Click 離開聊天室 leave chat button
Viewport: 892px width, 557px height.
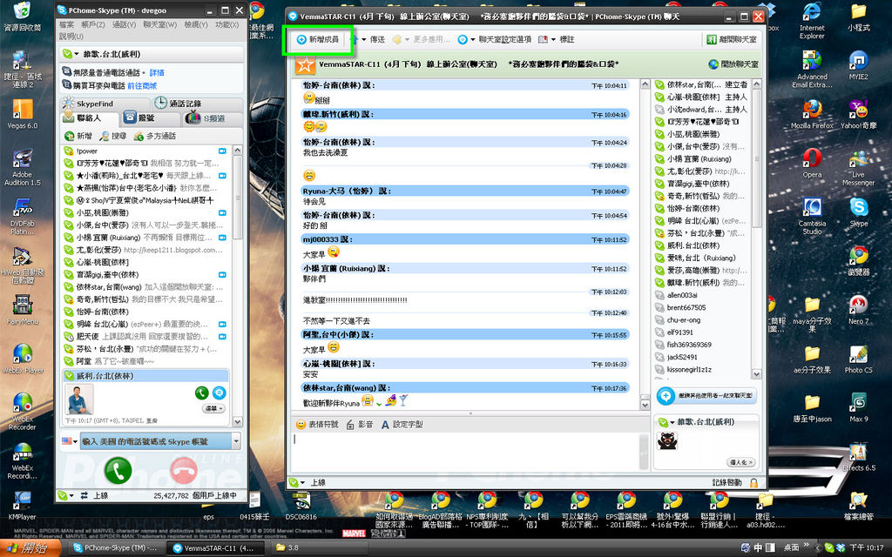click(732, 39)
